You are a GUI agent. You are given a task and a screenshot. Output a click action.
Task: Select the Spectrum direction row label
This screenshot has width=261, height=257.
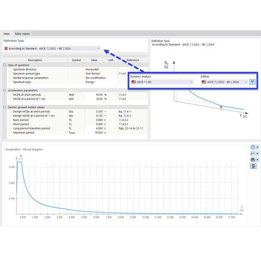pos(25,69)
